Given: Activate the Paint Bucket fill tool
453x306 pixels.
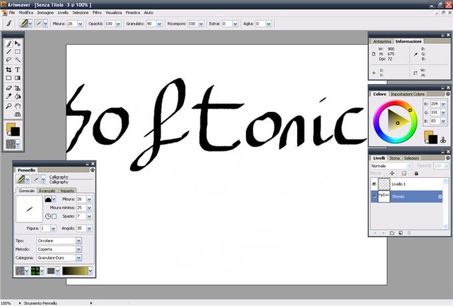Looking at the screenshot, I should tap(17, 96).
